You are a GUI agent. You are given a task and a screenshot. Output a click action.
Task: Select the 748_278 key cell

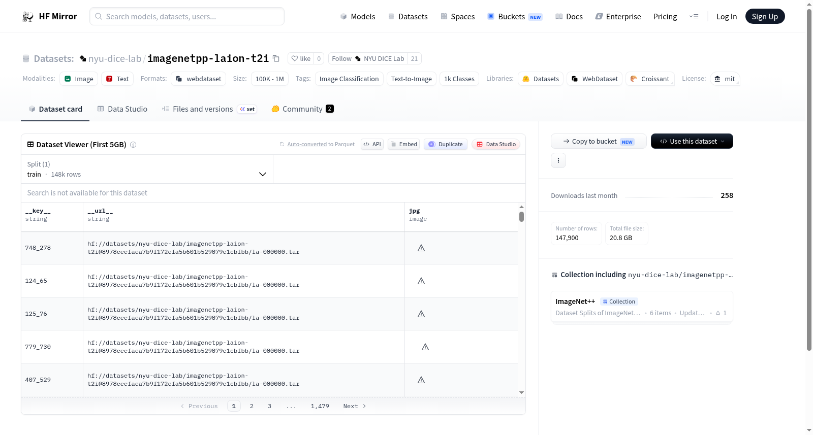[x=52, y=248]
